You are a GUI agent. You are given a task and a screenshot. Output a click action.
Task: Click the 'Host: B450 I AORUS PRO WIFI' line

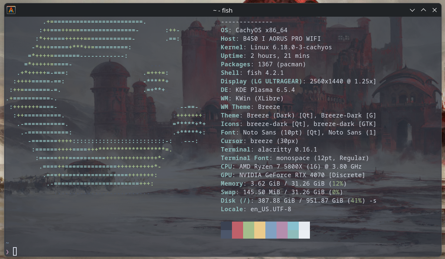[271, 39]
